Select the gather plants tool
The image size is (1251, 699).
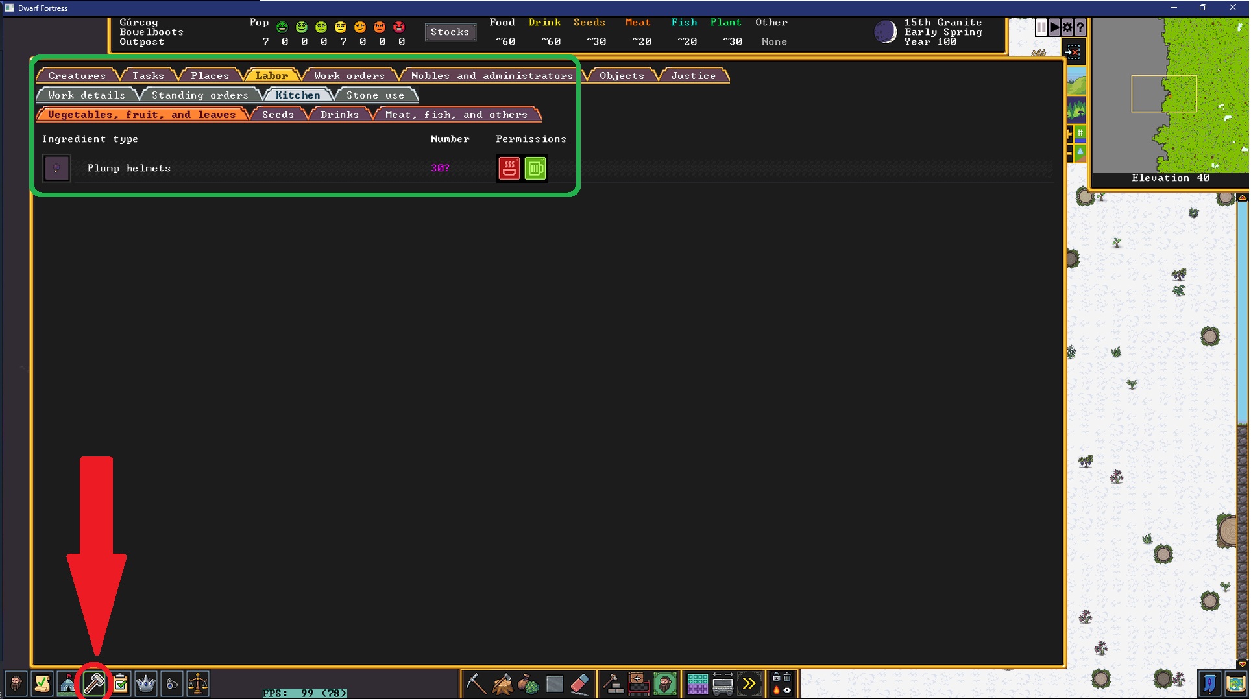tap(529, 683)
